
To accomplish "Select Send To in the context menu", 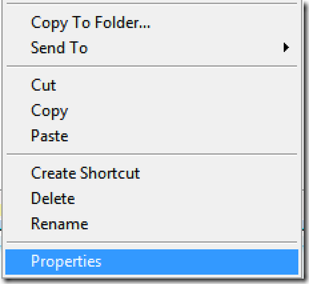I will coord(152,48).
